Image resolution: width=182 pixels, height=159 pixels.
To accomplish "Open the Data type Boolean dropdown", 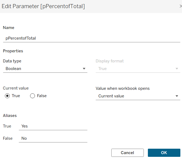I will coord(45,69).
